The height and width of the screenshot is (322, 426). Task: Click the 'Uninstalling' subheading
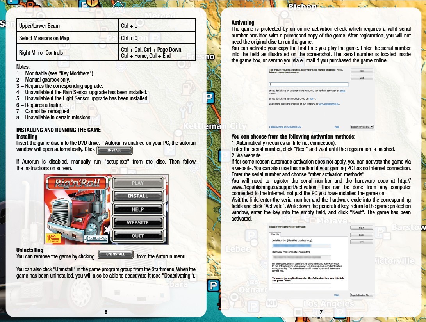[30, 250]
